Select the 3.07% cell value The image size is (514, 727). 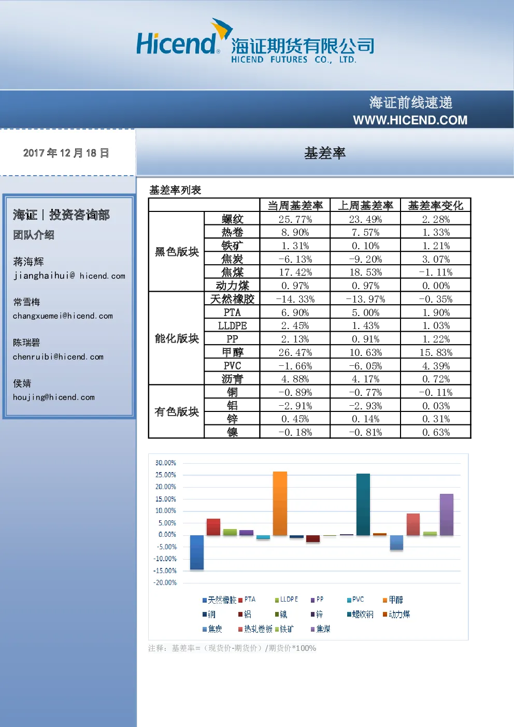(x=436, y=259)
